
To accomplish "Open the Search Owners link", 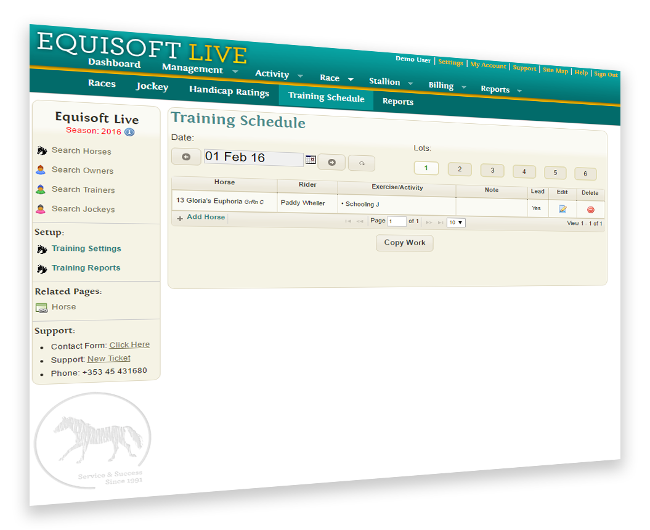I will click(x=82, y=170).
